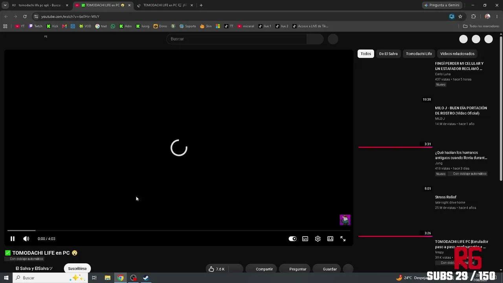Mute the video volume speaker icon
Viewport: 503px width, 283px height.
[x=26, y=239]
